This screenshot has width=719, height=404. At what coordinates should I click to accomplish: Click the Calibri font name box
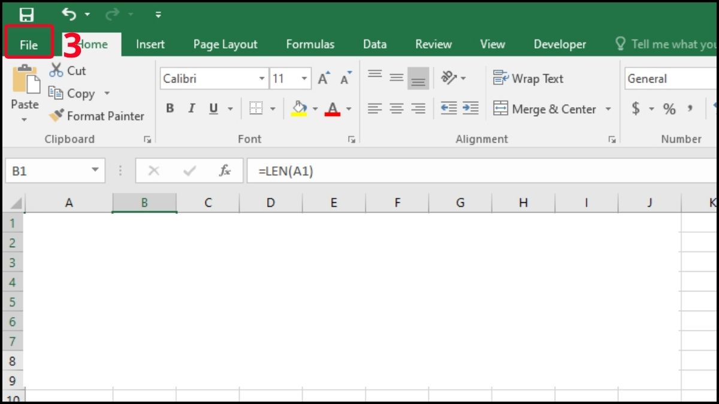point(209,78)
